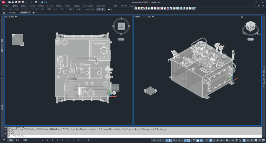The height and width of the screenshot is (143, 266).
Task: Open the WCS dropdown in left viewport
Action: tap(121, 39)
